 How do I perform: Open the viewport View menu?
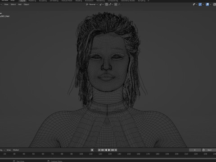(x=6, y=4)
